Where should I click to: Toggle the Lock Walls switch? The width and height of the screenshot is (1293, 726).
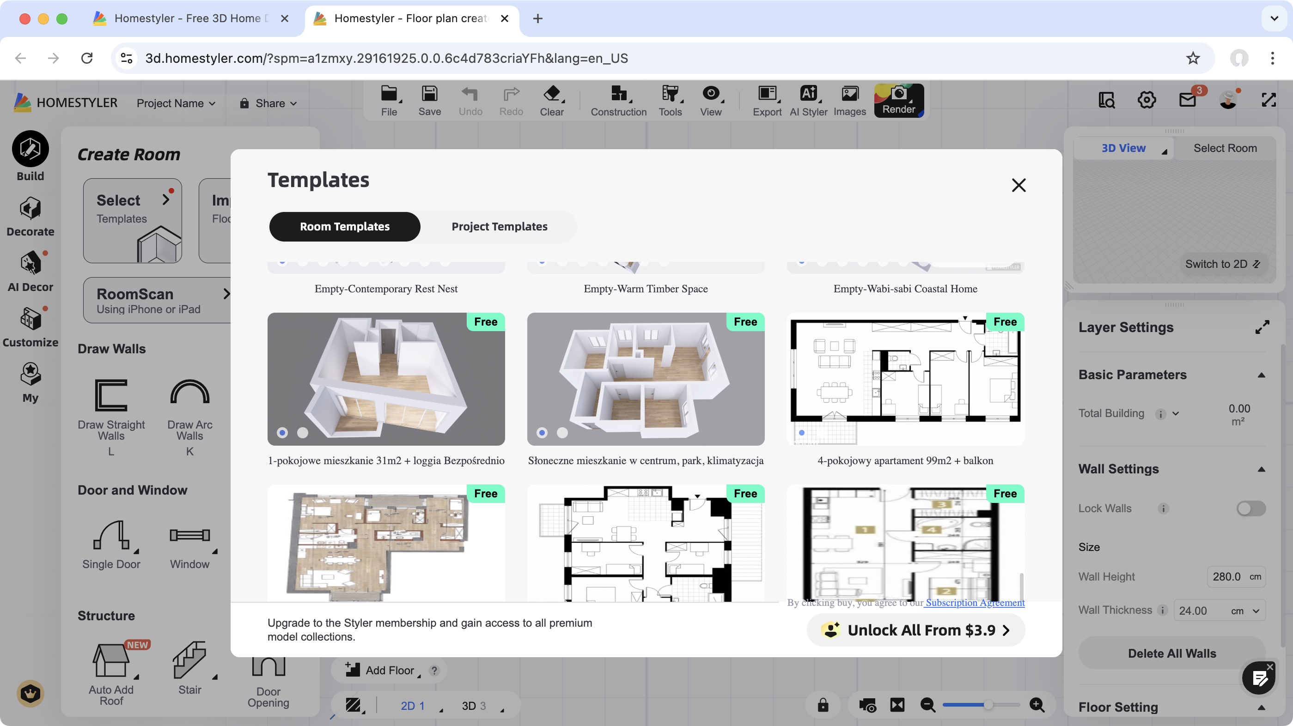(1250, 508)
